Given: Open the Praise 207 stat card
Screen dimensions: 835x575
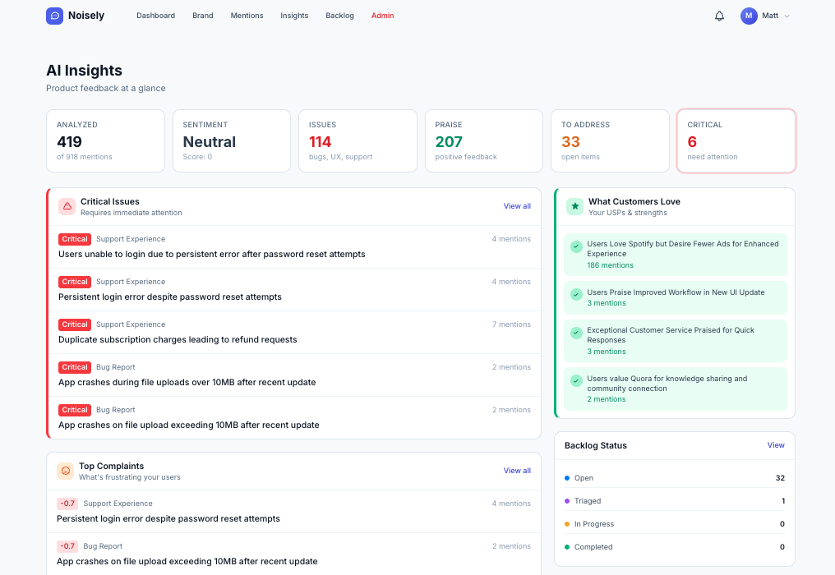Looking at the screenshot, I should tap(484, 141).
